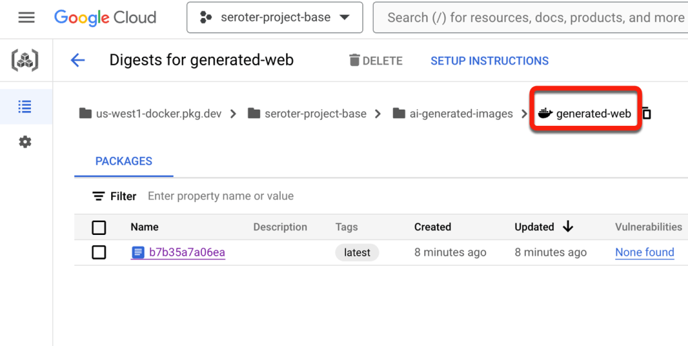
Task: Open the seroter-project-base project picker dropdown
Action: tap(275, 18)
